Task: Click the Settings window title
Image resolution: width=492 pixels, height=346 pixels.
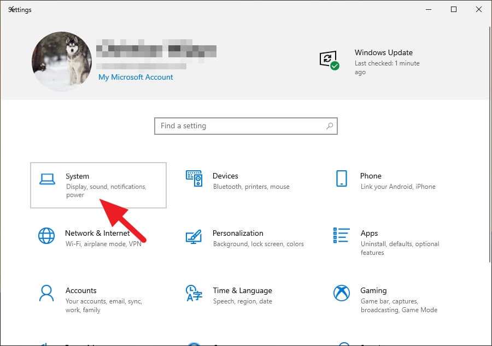Action: [20, 9]
